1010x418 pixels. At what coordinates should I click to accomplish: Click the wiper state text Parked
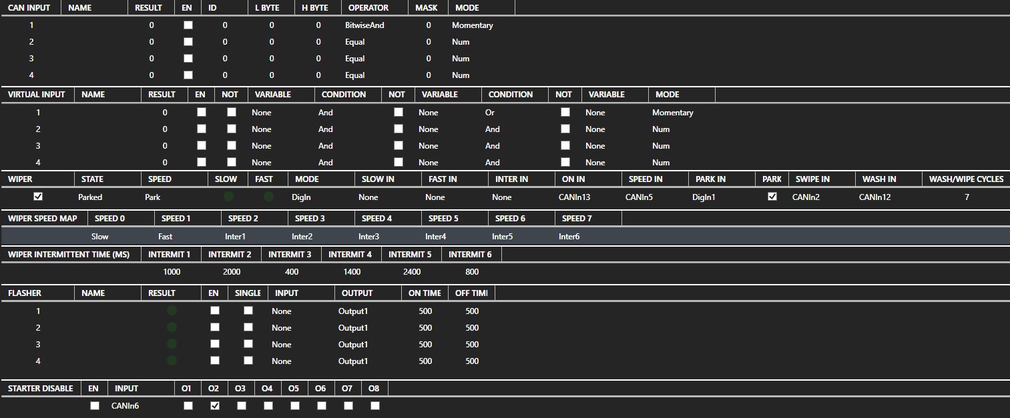click(90, 197)
